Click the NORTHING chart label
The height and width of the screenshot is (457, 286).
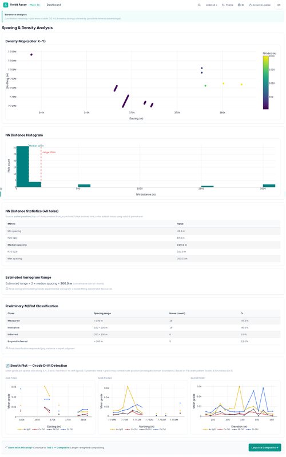pyautogui.click(x=105, y=378)
